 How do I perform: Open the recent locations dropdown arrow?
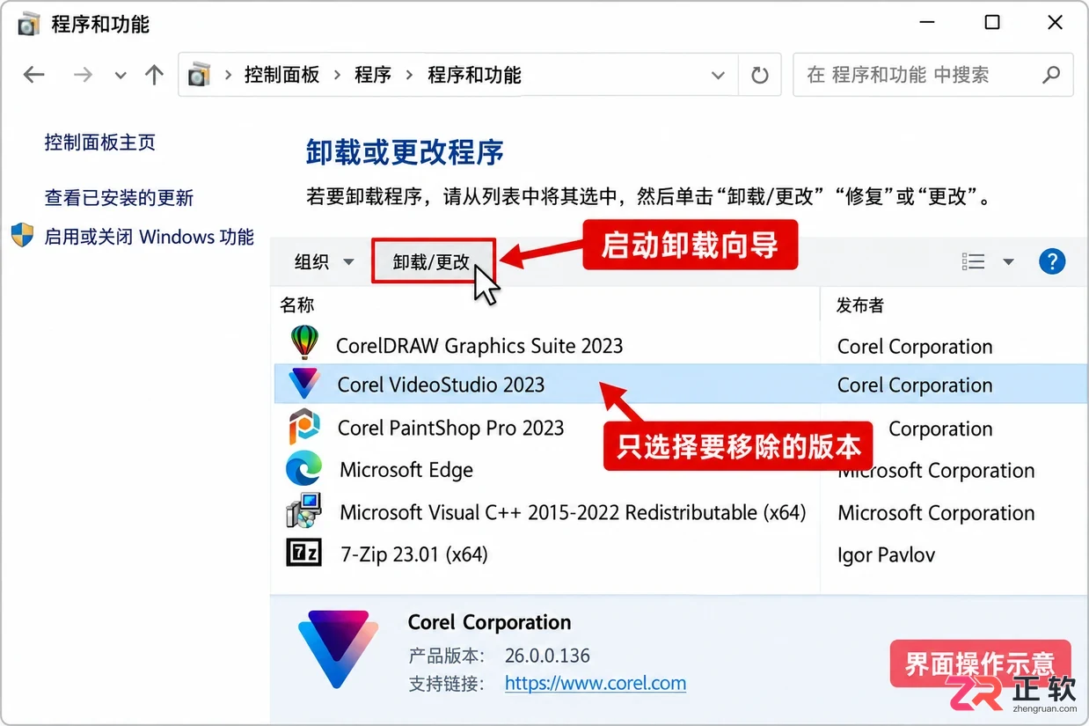tap(121, 76)
